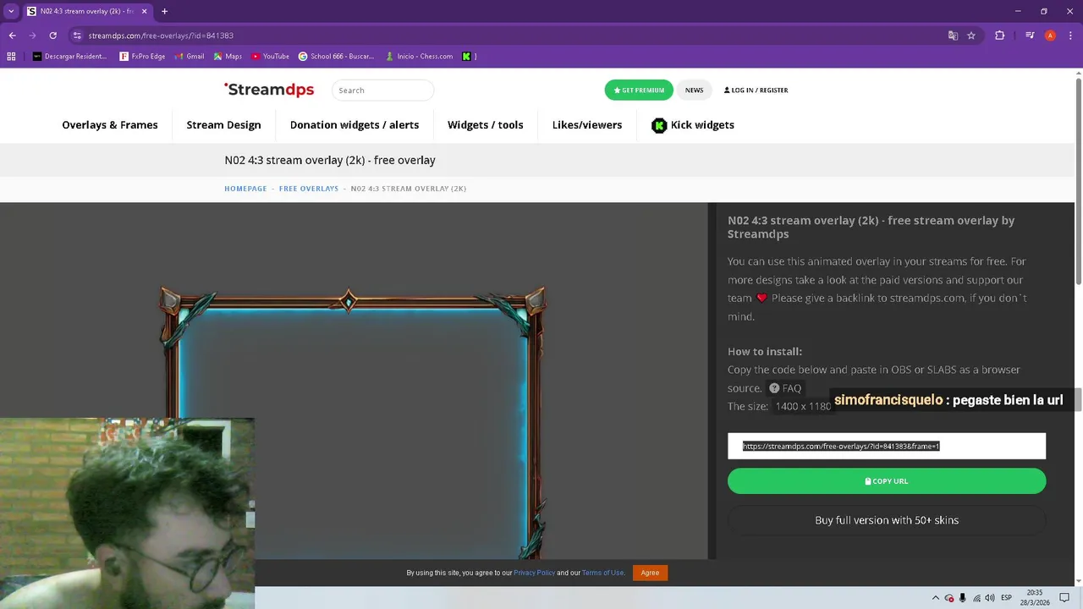The image size is (1083, 609).
Task: Click the green COPY URL button
Action: tap(887, 481)
